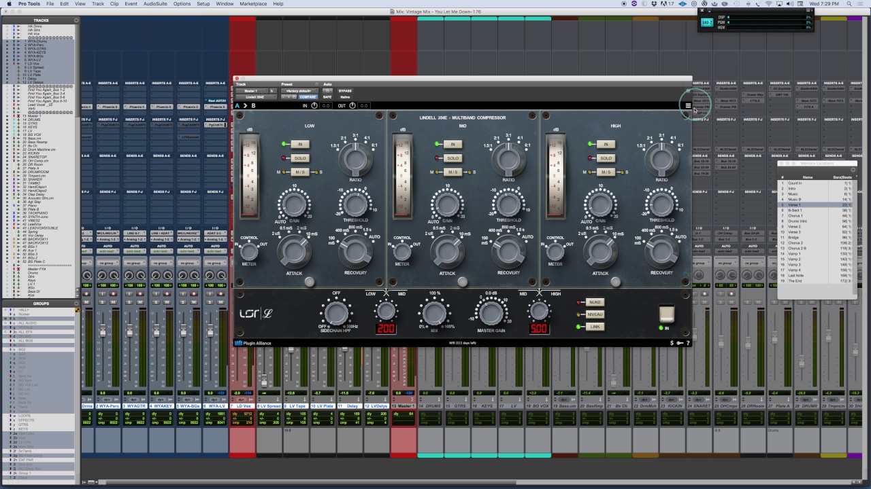Click the 200 low-mid crossover frequency display
Image resolution: width=871 pixels, height=489 pixels.
pyautogui.click(x=386, y=329)
